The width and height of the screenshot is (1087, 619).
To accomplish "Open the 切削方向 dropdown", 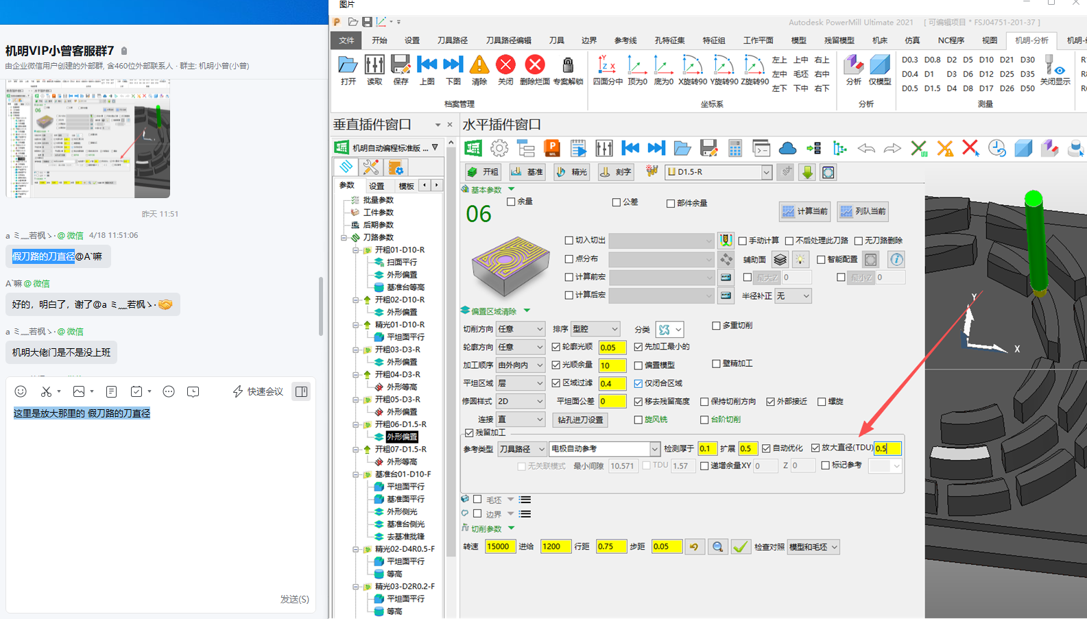I will point(521,329).
